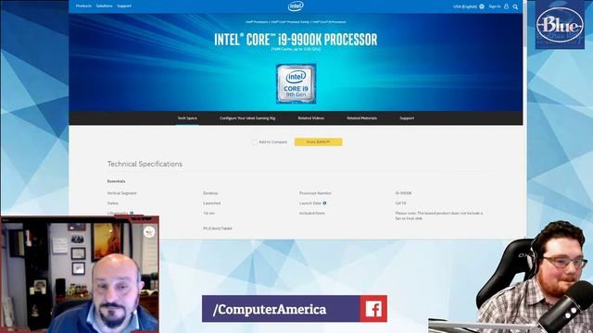Click the yellow price button

point(319,142)
